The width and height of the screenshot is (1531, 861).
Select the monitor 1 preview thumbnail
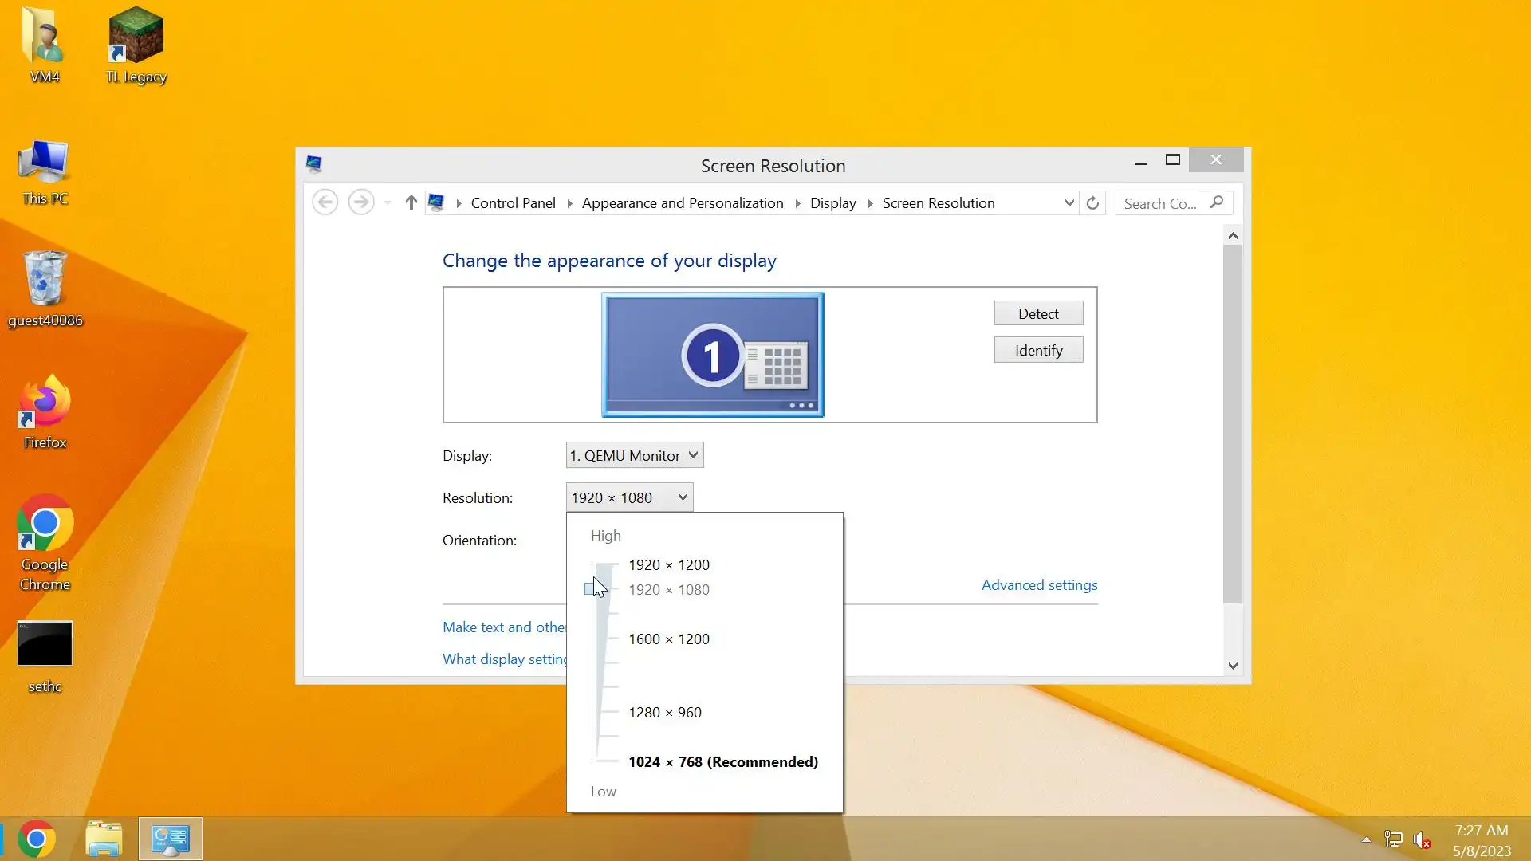(712, 355)
